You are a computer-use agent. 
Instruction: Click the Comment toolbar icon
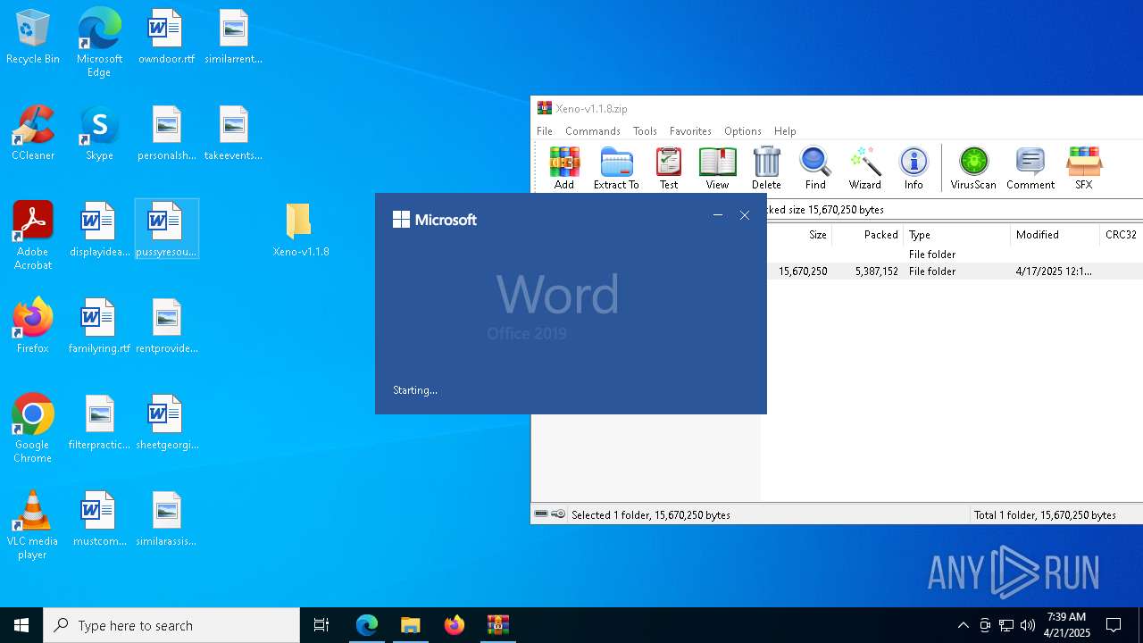click(1030, 169)
